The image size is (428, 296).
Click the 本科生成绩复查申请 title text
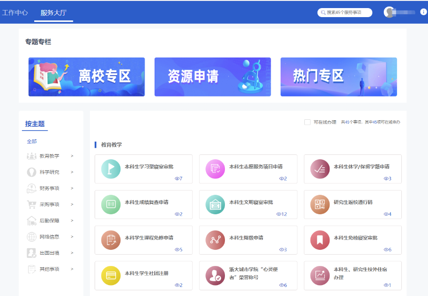(x=146, y=202)
